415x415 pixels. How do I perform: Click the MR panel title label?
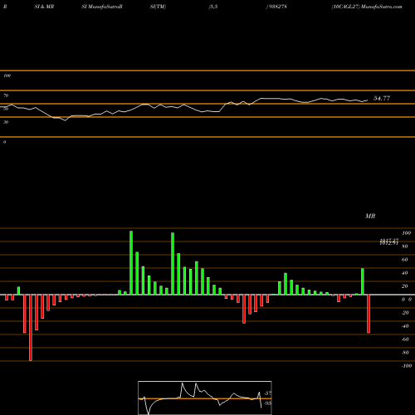click(x=370, y=216)
